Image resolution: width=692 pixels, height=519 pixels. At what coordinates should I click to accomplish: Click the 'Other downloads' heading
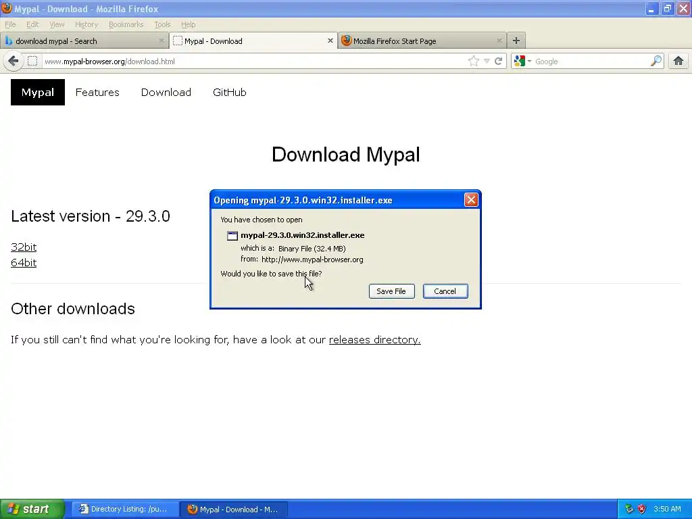[x=73, y=309]
